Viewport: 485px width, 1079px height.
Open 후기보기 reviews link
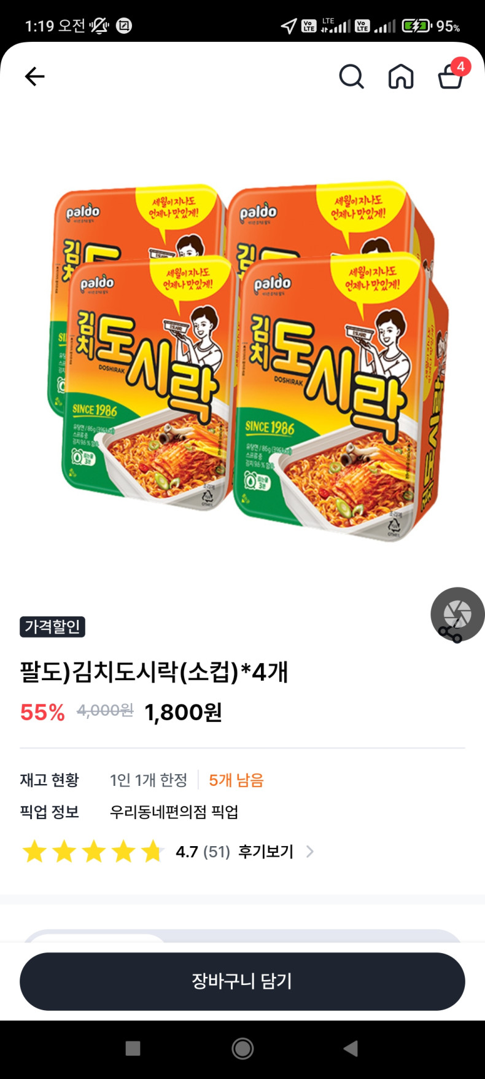click(x=266, y=852)
